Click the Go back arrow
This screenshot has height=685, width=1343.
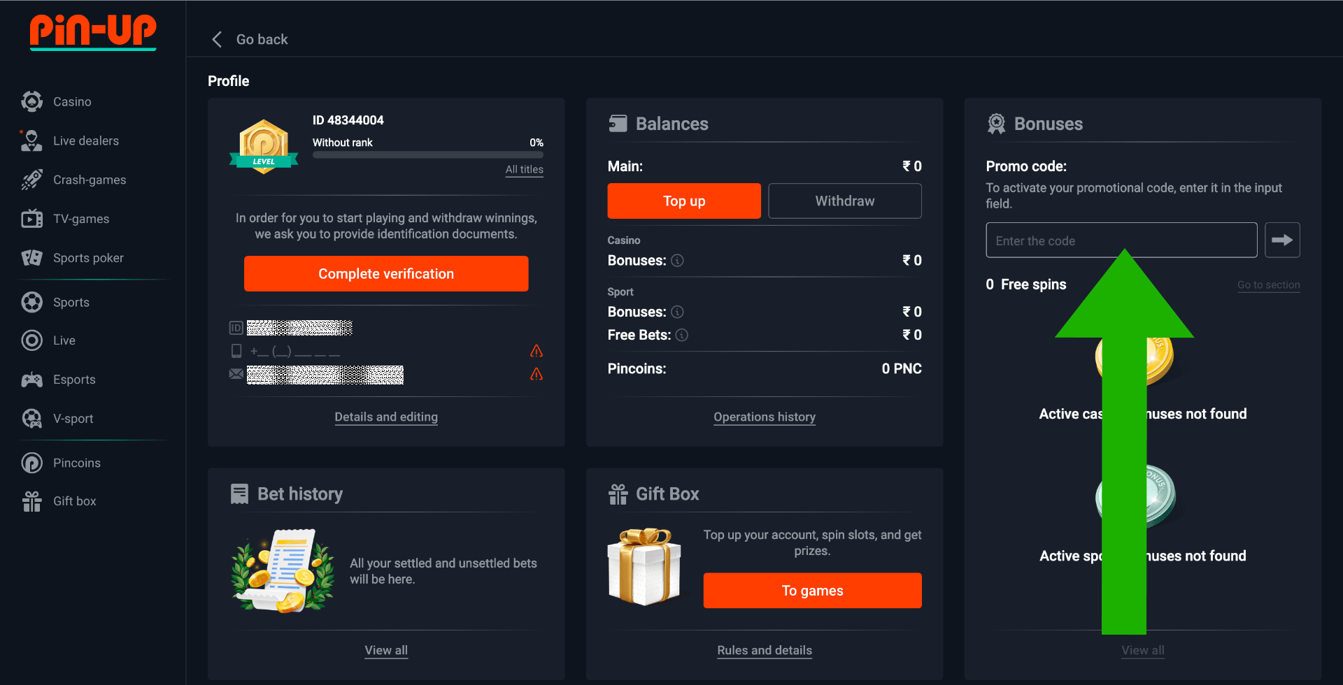[x=217, y=40]
